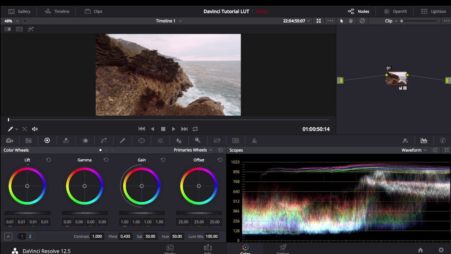Select the Qualifier eyedropper tool

tap(123, 141)
